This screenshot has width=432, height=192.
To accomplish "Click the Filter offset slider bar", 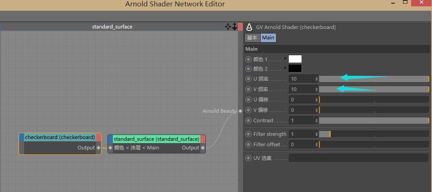I will coord(374,144).
